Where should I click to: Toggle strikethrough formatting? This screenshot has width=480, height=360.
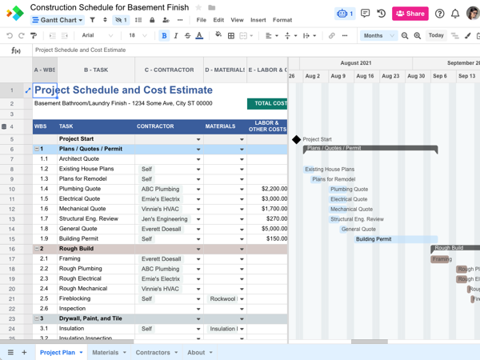[187, 36]
